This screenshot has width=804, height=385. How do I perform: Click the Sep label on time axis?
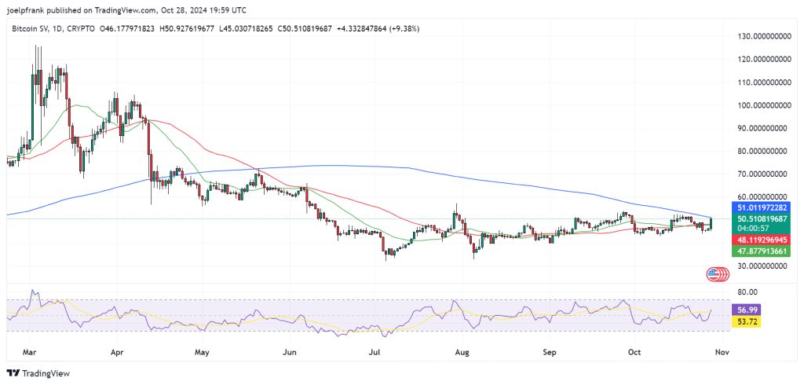pos(550,353)
